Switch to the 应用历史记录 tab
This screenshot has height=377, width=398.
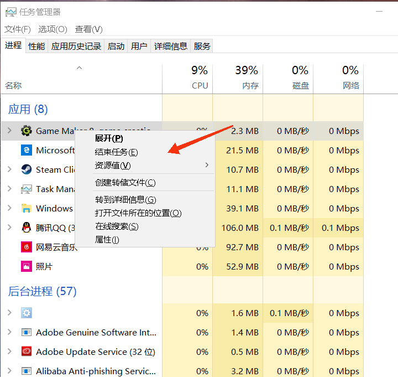click(76, 47)
